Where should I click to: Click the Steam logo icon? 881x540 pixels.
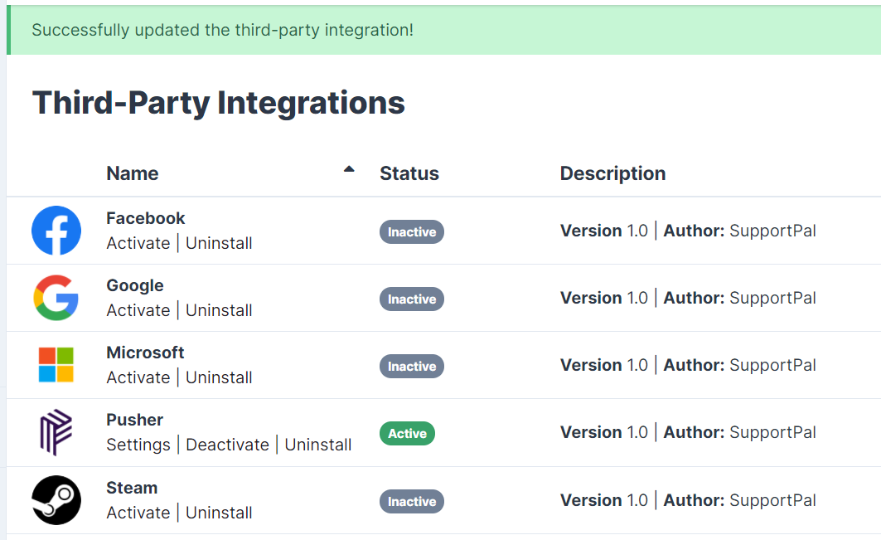click(56, 500)
